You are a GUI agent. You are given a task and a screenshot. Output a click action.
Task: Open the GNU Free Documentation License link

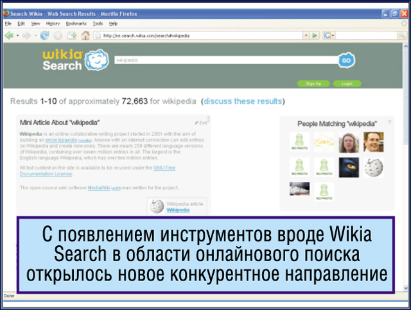click(98, 171)
